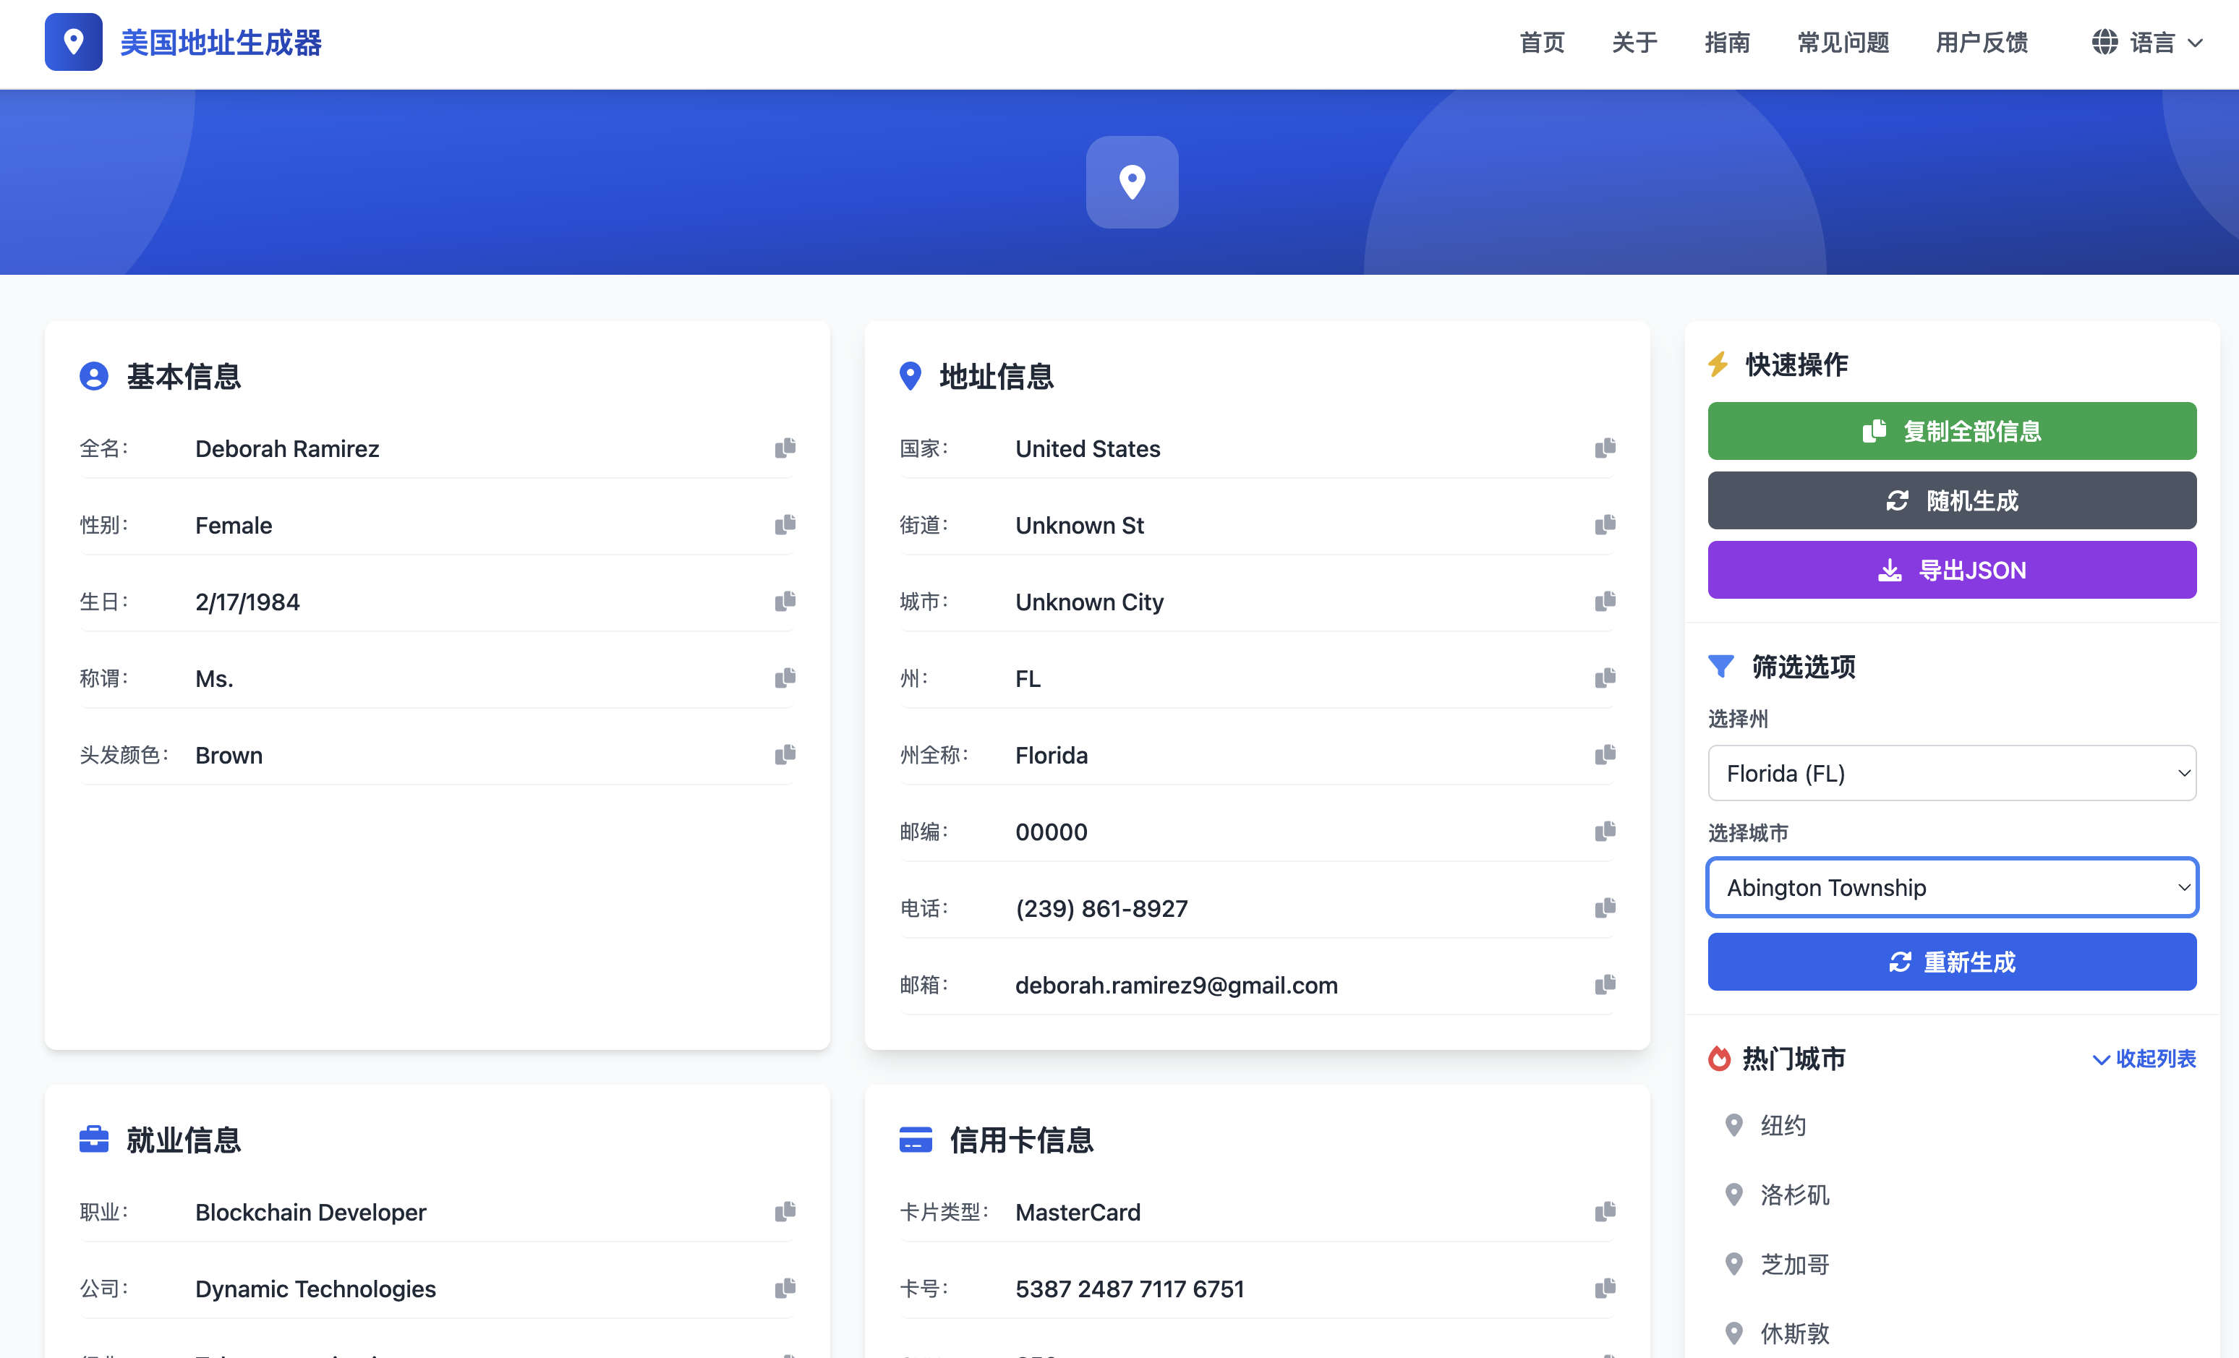Copy the birthday 2/17/1984 value
The image size is (2239, 1358).
click(x=785, y=602)
